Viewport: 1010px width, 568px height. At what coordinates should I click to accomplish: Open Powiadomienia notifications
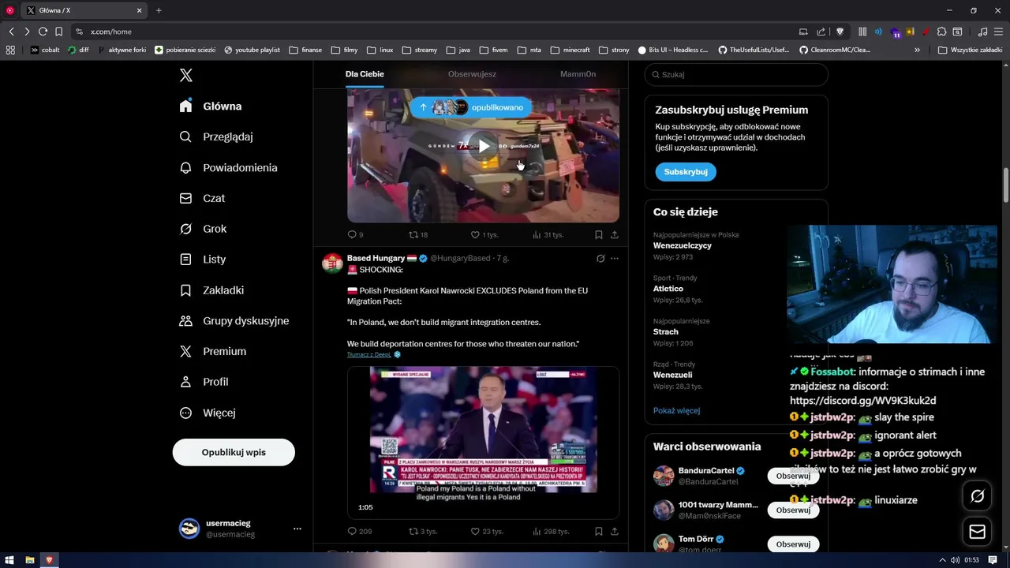pyautogui.click(x=228, y=167)
